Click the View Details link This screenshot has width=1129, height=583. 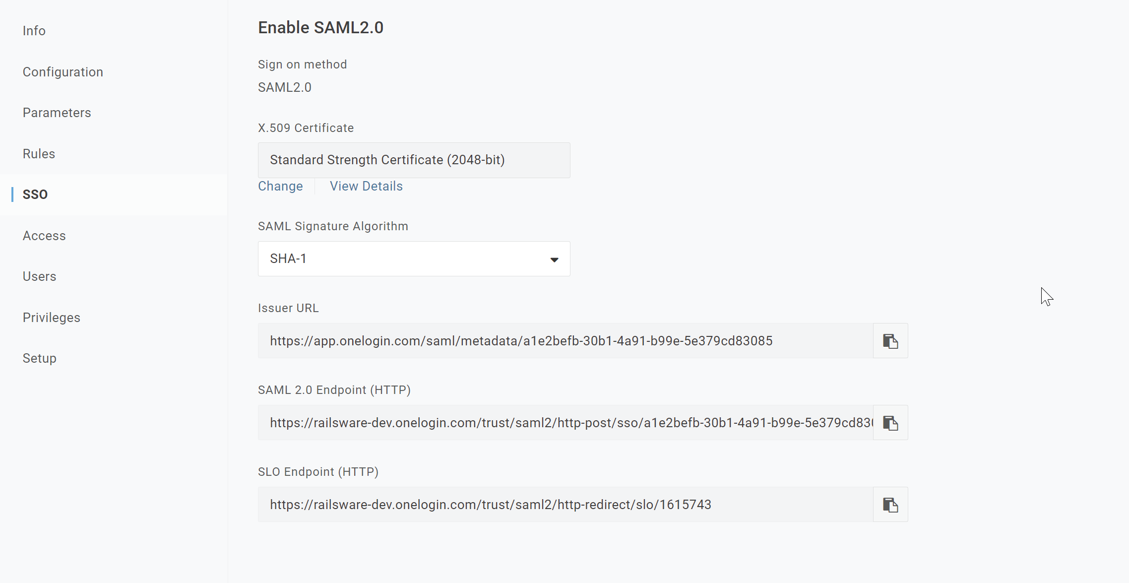click(x=366, y=186)
